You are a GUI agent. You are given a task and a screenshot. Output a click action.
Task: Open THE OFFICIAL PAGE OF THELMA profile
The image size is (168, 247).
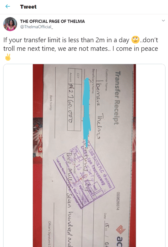click(x=52, y=21)
